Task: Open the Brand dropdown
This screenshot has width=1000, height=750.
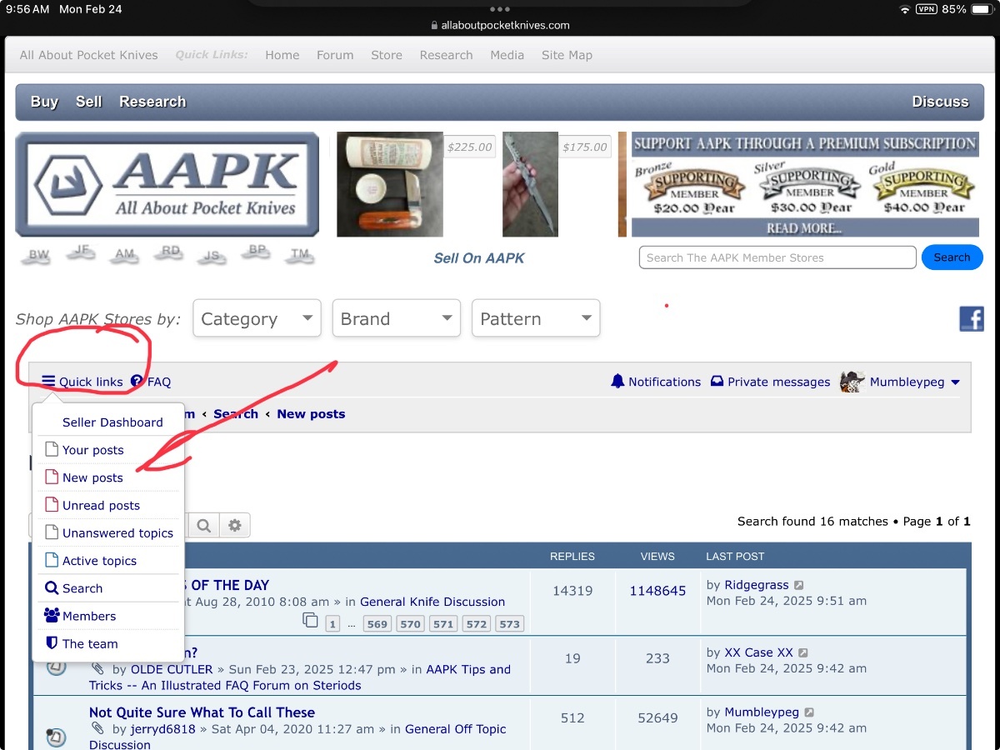Action: click(x=397, y=318)
